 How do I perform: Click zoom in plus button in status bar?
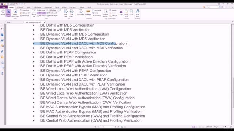pos(231,127)
